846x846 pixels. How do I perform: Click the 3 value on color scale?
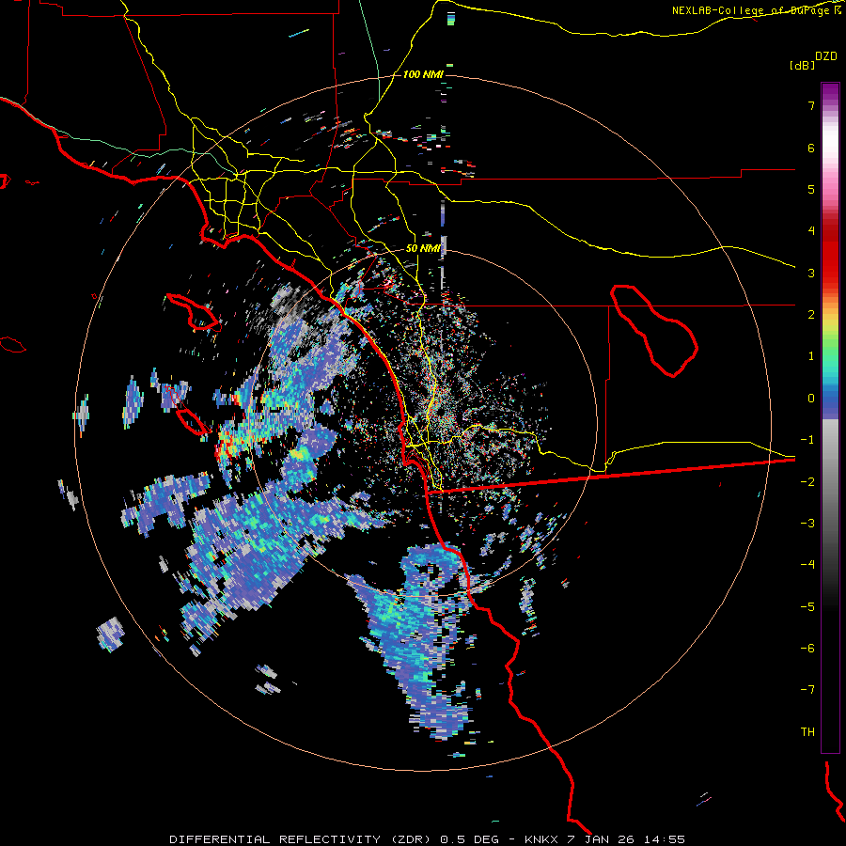click(811, 273)
